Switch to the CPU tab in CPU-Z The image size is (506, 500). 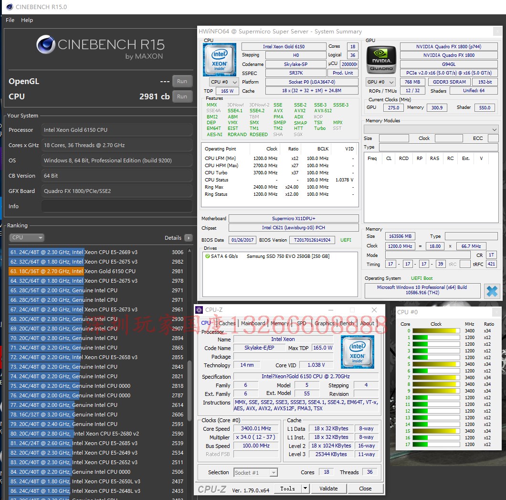pos(206,323)
